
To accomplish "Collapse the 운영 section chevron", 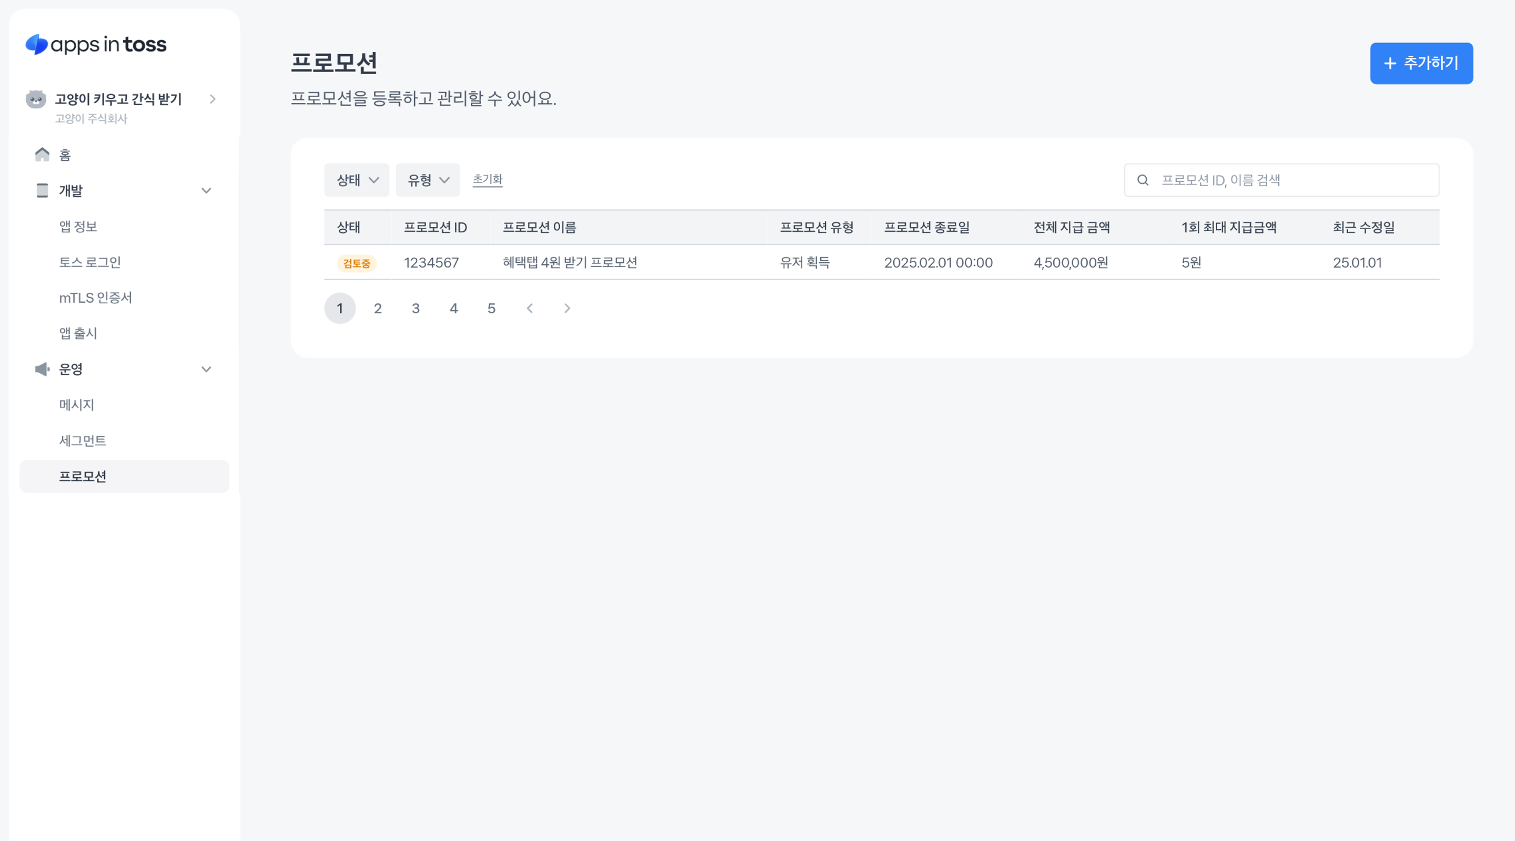I will (206, 369).
